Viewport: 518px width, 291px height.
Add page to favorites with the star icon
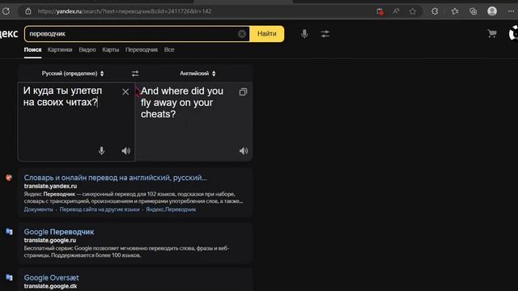413,11
